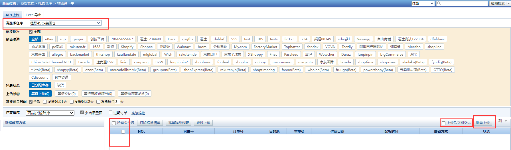Open the 商品货位升序 sorting dropdown
Viewport: 511px width, 150px height.
[x=50, y=113]
